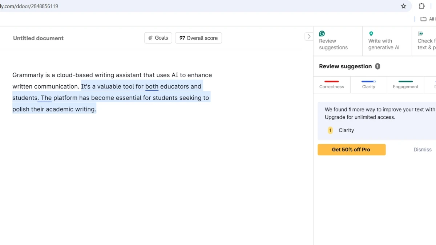Screen dimensions: 436x245
Task: Open Review suggestions via the Grammarly G icon
Action: click(322, 33)
